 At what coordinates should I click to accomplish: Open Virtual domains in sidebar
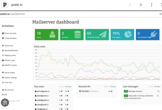9,38
